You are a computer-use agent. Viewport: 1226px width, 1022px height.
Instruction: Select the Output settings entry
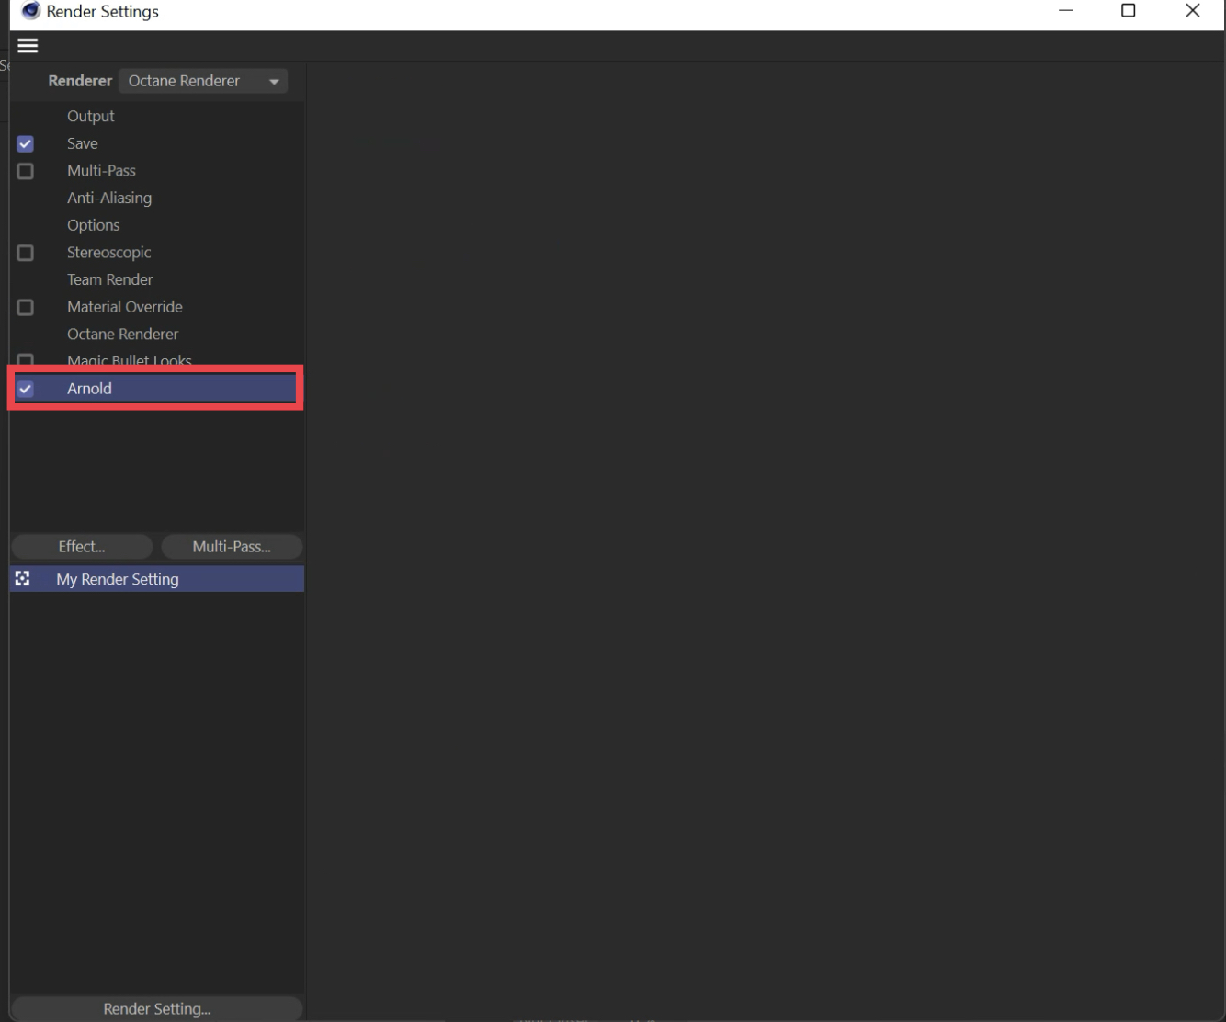coord(91,116)
